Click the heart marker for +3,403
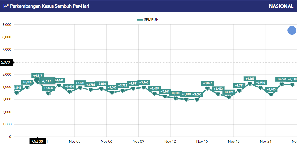The width and height of the screenshot is (297, 144). [271, 94]
